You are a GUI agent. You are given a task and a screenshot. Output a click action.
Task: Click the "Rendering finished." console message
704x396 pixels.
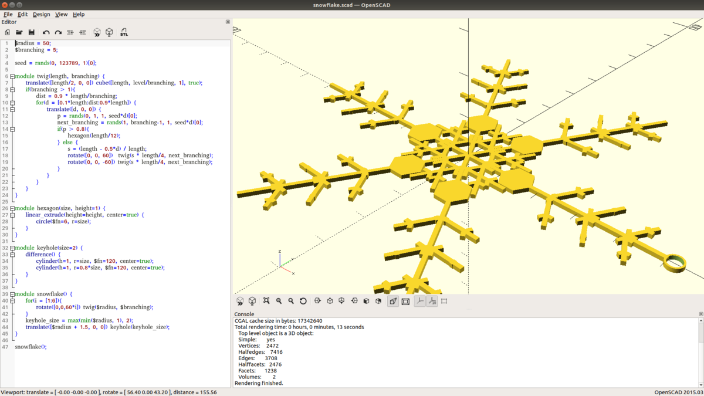(259, 383)
